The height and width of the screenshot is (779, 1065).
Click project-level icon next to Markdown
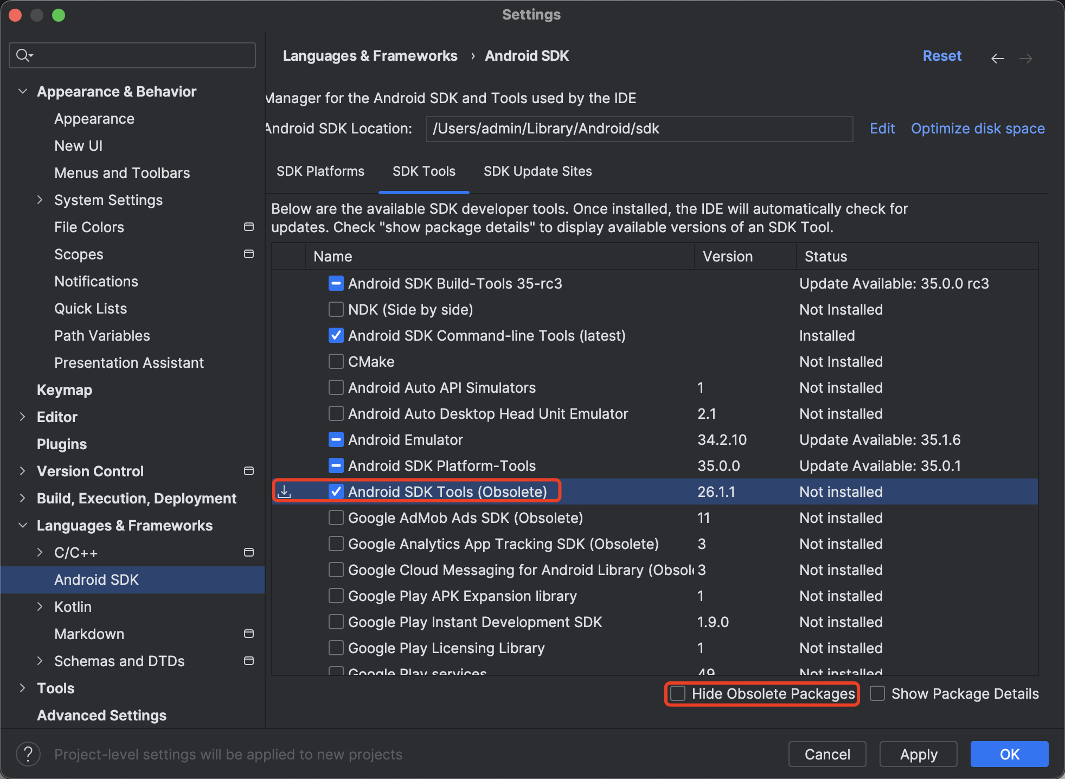tap(249, 634)
